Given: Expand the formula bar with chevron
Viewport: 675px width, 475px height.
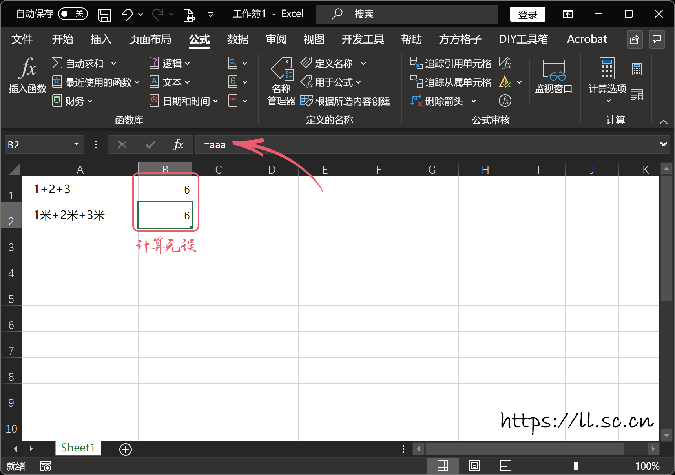Looking at the screenshot, I should pos(663,144).
